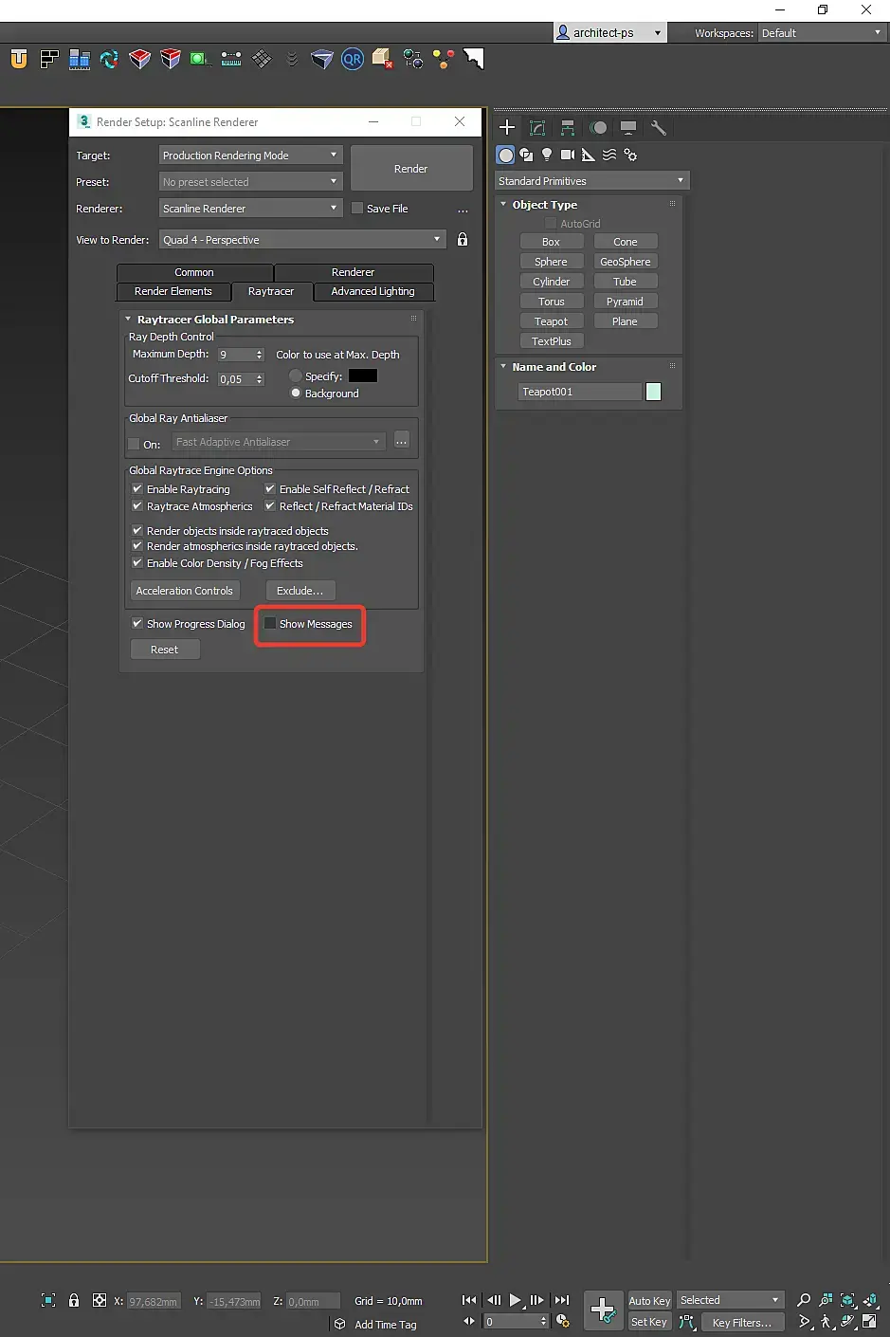Open the architect-ps user account menu
890x1337 pixels.
609,33
